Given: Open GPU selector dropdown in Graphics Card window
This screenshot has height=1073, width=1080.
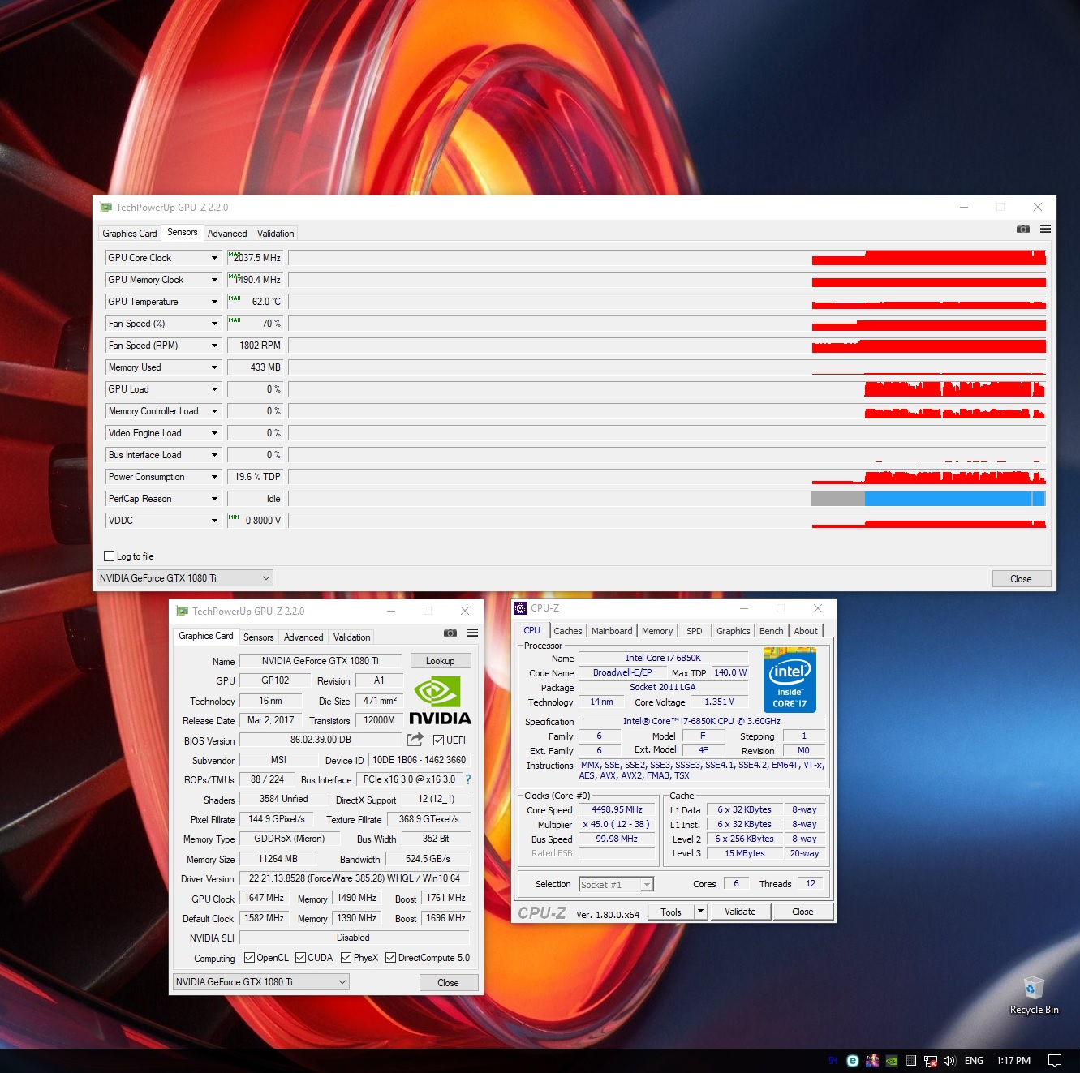Looking at the screenshot, I should [261, 982].
